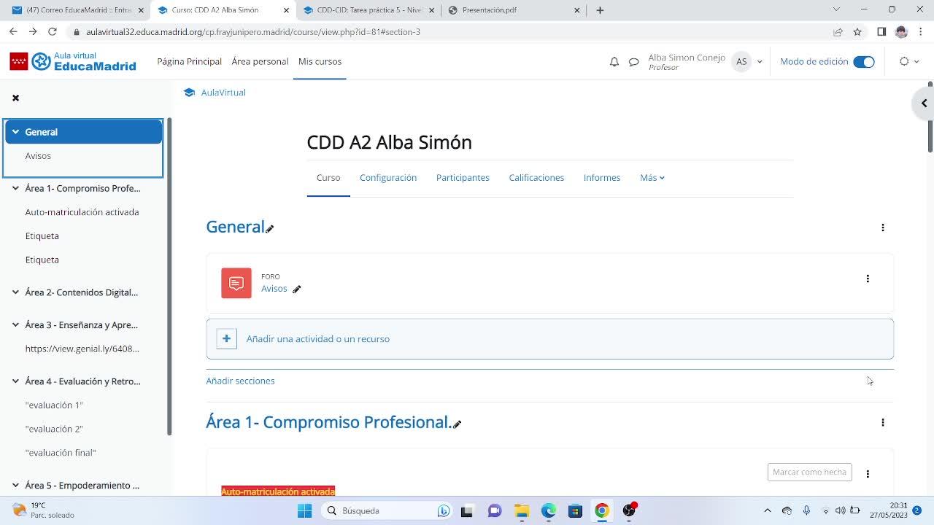Go back in browser history
This screenshot has width=934, height=525.
point(13,32)
